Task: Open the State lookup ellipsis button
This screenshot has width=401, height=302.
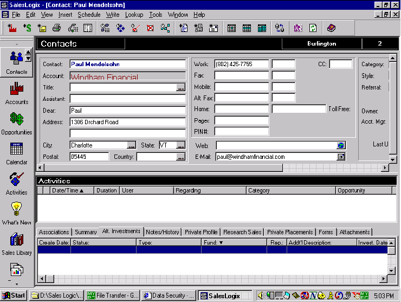Action: [181, 145]
